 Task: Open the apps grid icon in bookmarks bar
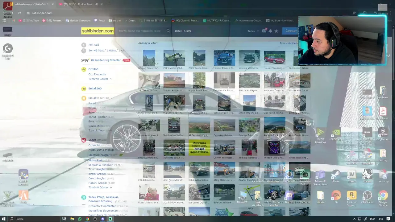4,21
